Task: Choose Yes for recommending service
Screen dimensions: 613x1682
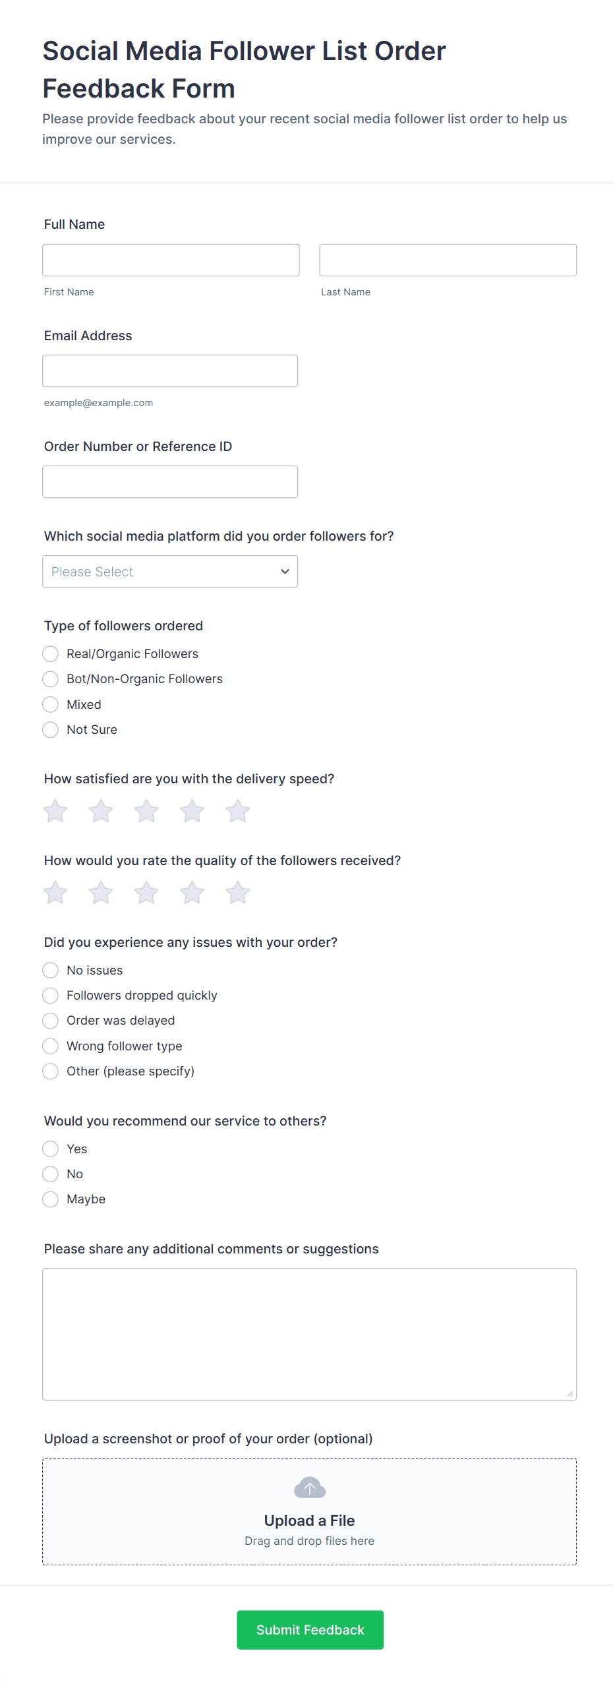Action: (51, 1149)
